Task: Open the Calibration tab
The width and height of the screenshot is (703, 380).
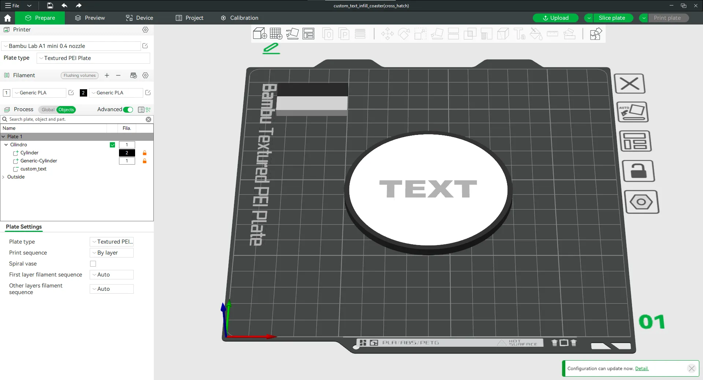Action: pyautogui.click(x=239, y=18)
